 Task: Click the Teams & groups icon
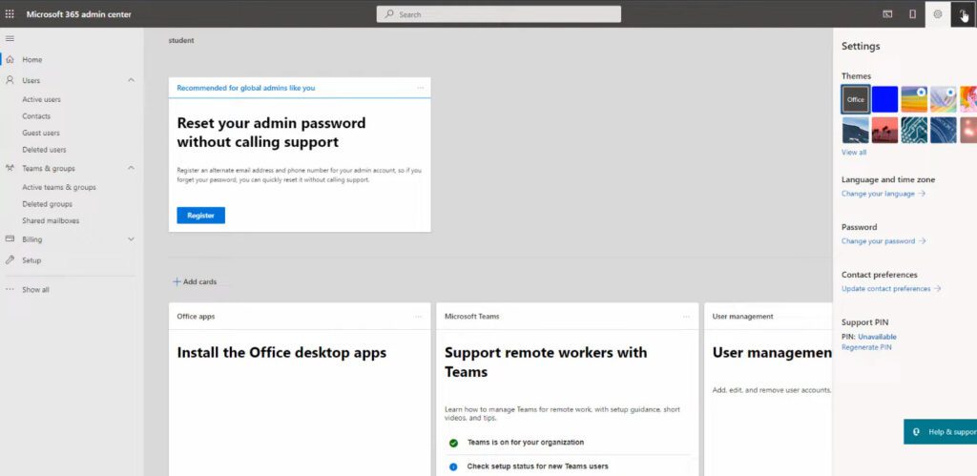[x=10, y=168]
